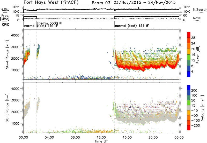This screenshot has height=143, width=207.
Task: Click the gray velocity band near 18:00
Action: pyautogui.click(x=140, y=121)
